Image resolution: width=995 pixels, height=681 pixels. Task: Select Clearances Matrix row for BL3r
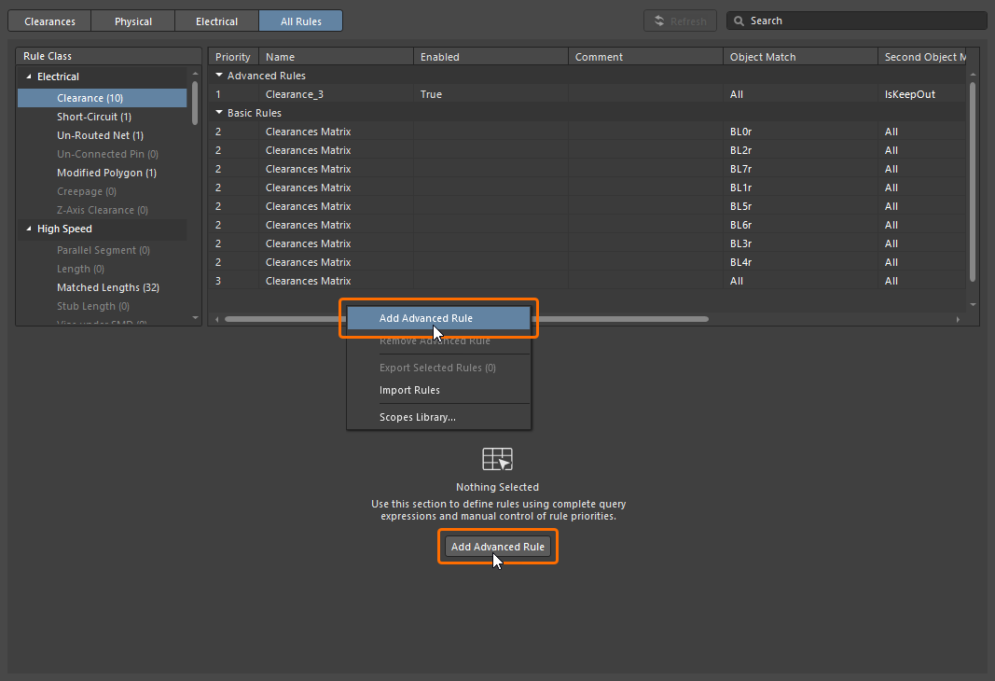pyautogui.click(x=587, y=243)
